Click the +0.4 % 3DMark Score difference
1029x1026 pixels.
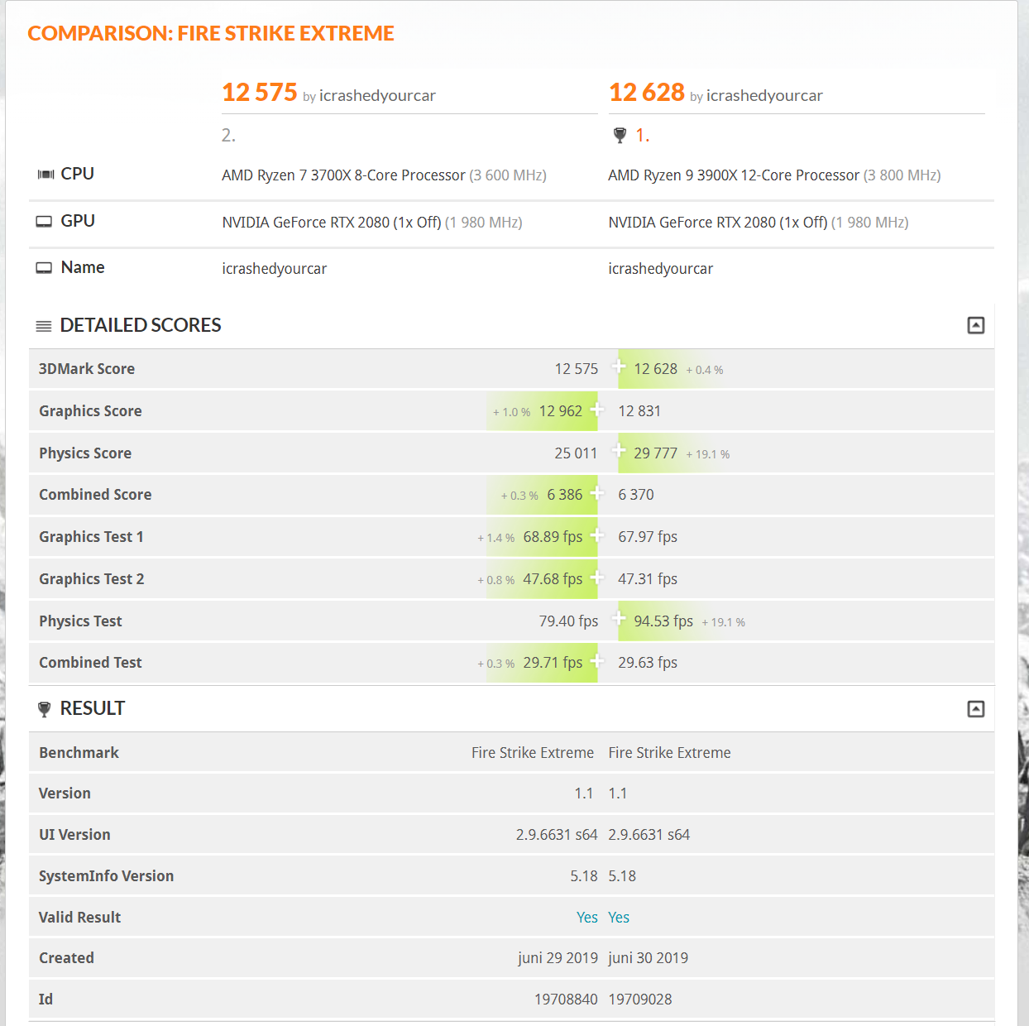coord(705,370)
